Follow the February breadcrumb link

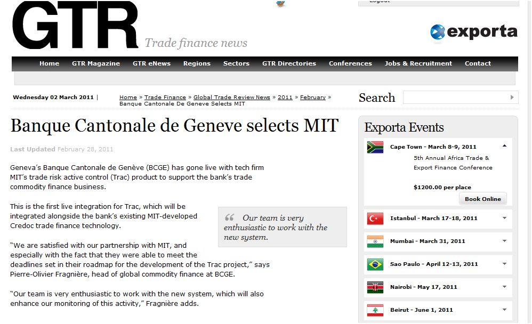pyautogui.click(x=313, y=98)
